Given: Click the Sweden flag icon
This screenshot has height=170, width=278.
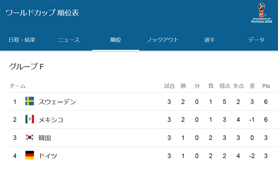Looking at the screenshot, I should click(x=30, y=101).
